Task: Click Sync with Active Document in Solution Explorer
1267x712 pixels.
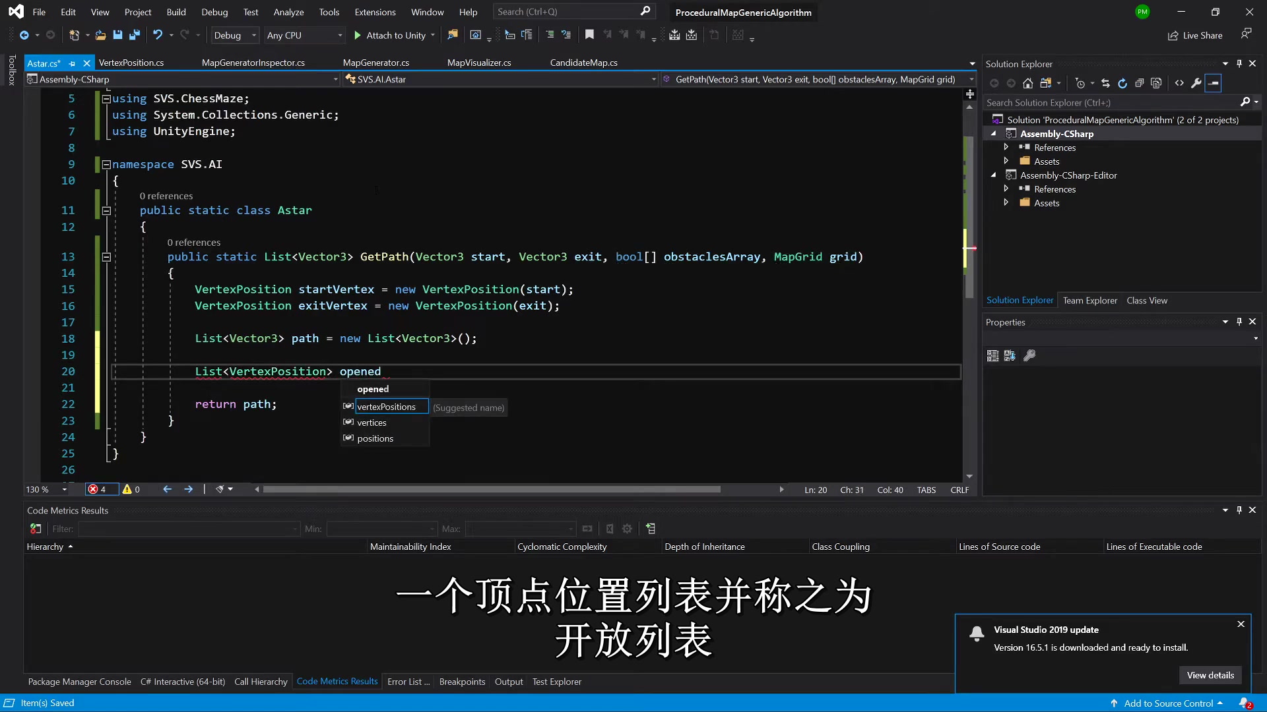Action: point(1105,84)
